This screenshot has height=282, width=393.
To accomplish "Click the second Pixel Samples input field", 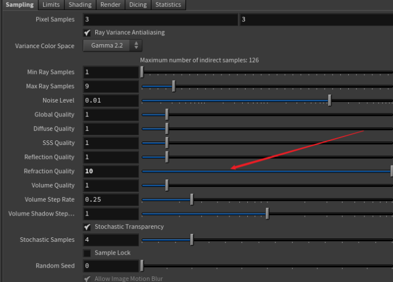I will pyautogui.click(x=316, y=19).
